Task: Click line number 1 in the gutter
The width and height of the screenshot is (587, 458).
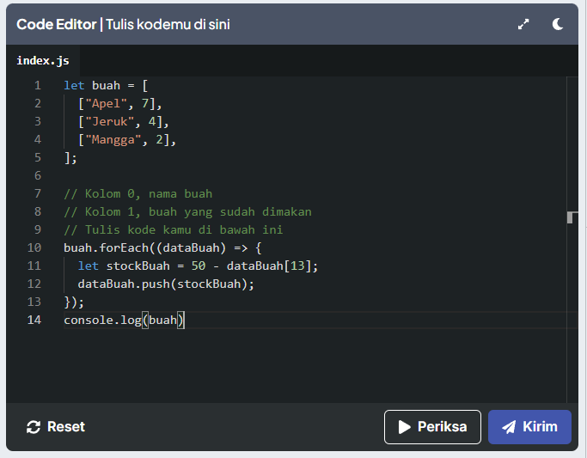Action: pyautogui.click(x=37, y=85)
